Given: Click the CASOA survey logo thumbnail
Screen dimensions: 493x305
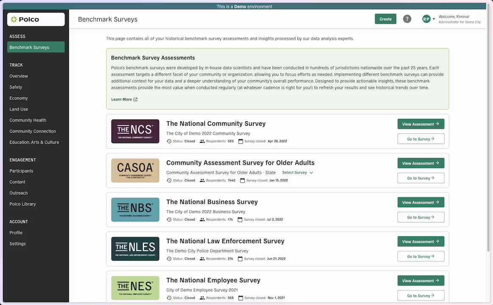Looking at the screenshot, I should (x=135, y=171).
